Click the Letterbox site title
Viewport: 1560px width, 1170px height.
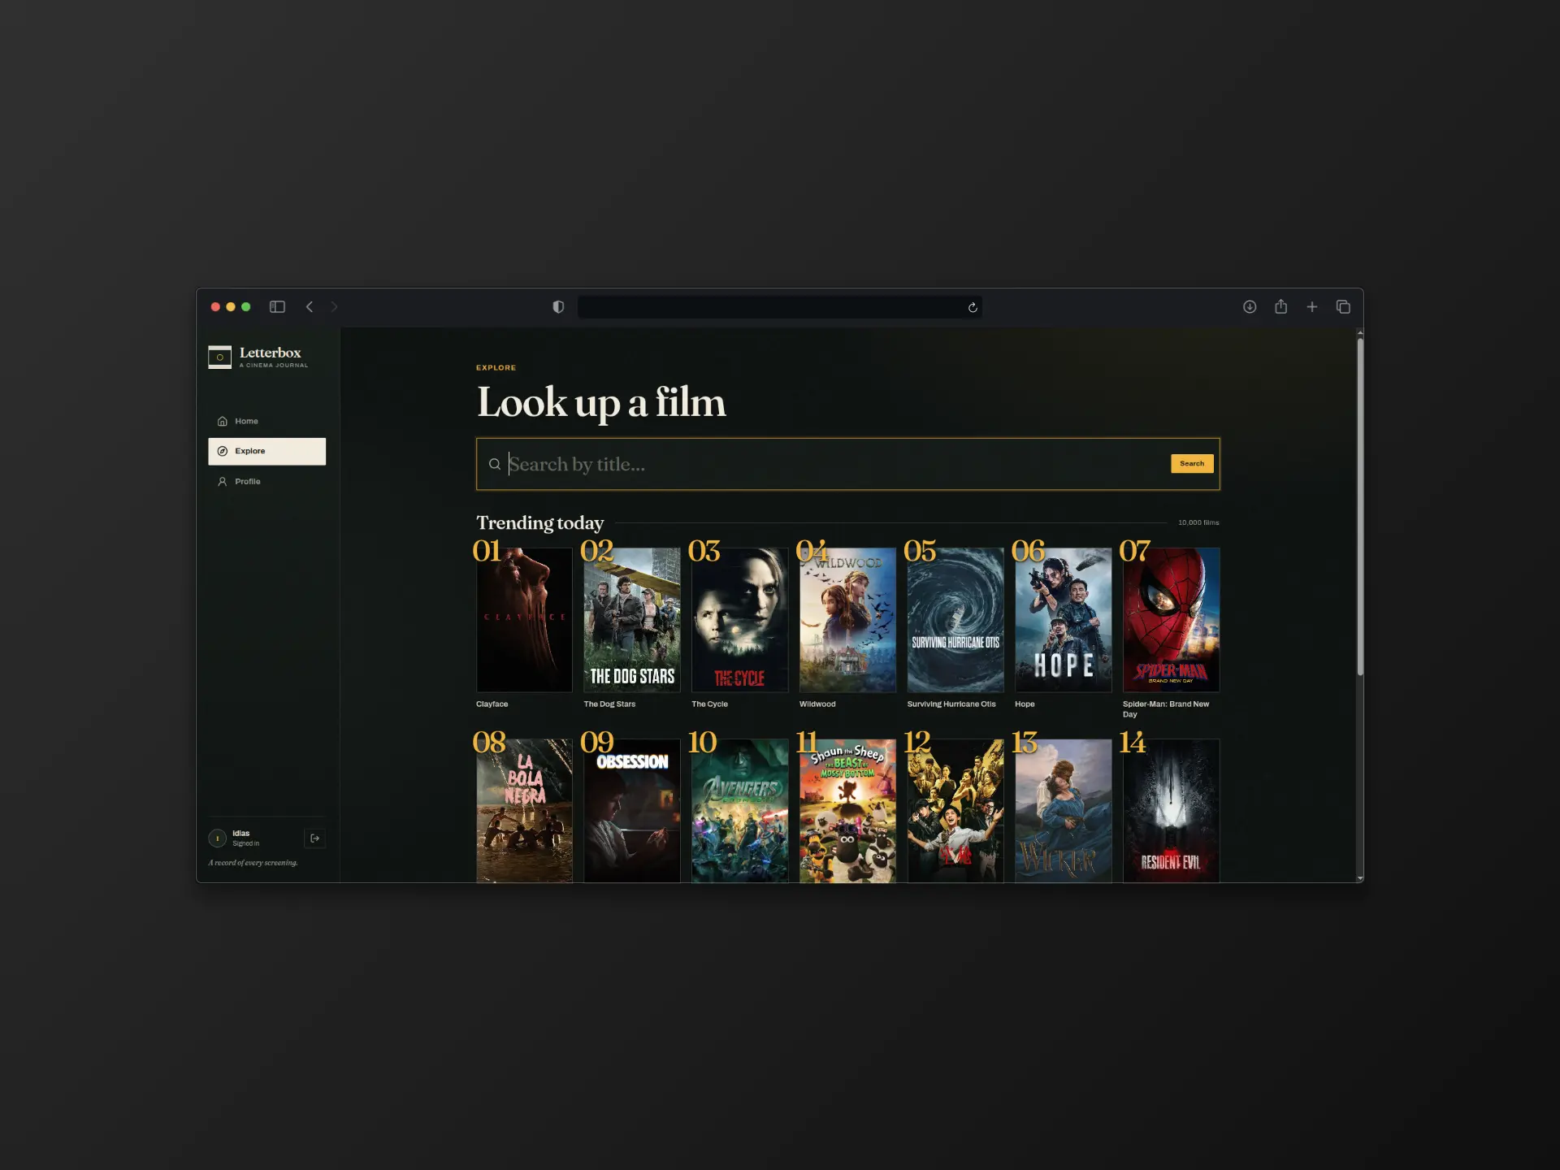270,353
